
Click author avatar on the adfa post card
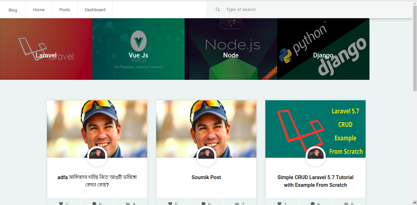coord(97,156)
